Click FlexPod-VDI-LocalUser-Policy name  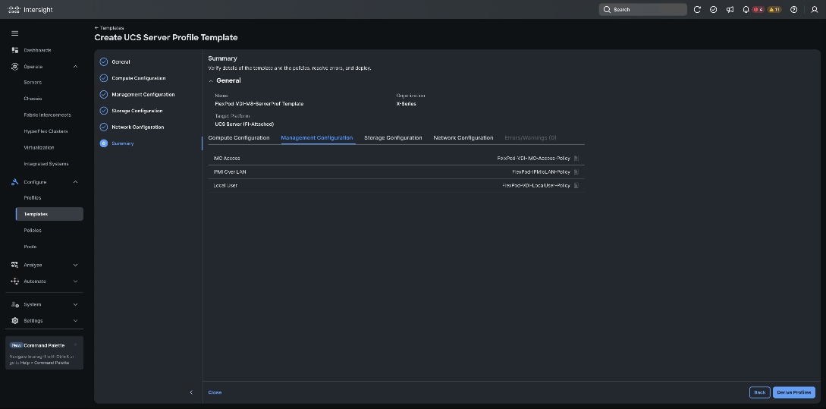(536, 185)
